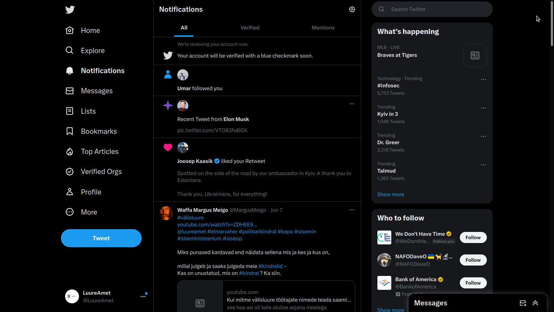
Task: Open pic.twitter.com/VTO63foBGX link
Action: point(212,130)
